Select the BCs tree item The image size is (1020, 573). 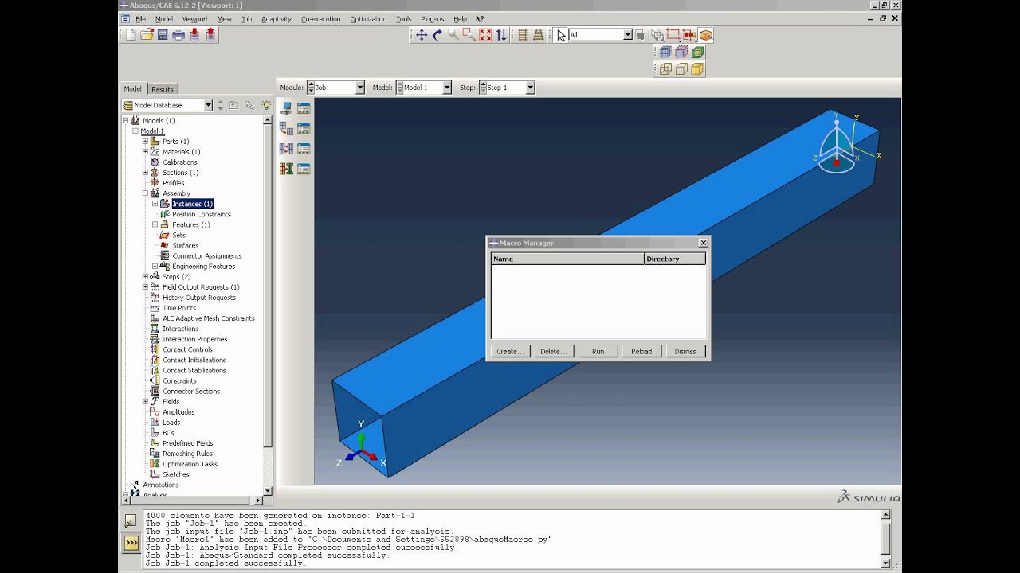[168, 432]
